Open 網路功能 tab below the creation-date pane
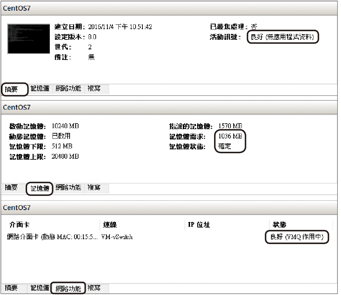Image resolution: width=341 pixels, height=295 pixels. 68,89
